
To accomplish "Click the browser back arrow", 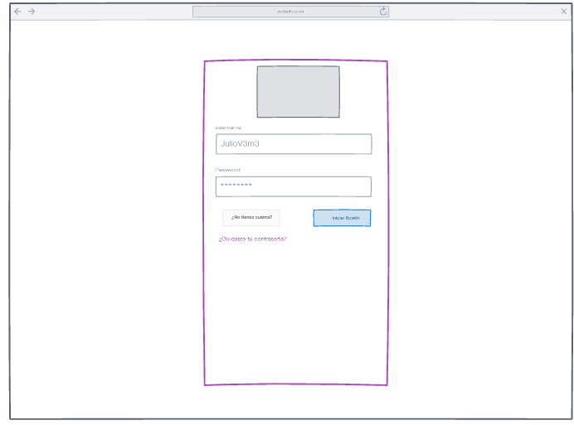I will tap(17, 12).
